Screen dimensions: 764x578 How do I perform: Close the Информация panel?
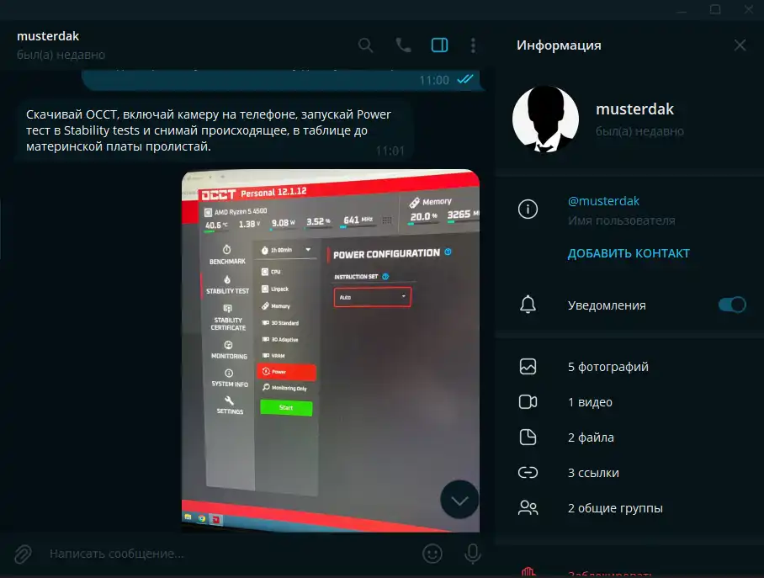pos(740,45)
